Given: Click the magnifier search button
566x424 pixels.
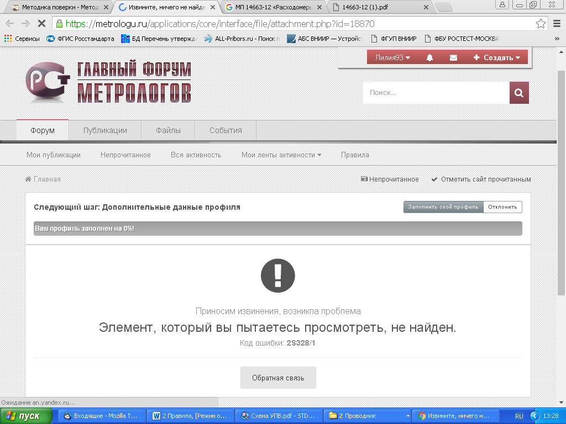Looking at the screenshot, I should [519, 93].
